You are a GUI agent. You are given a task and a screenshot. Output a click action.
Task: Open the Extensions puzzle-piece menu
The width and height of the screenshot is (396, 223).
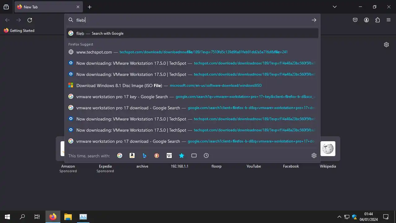coord(377,20)
